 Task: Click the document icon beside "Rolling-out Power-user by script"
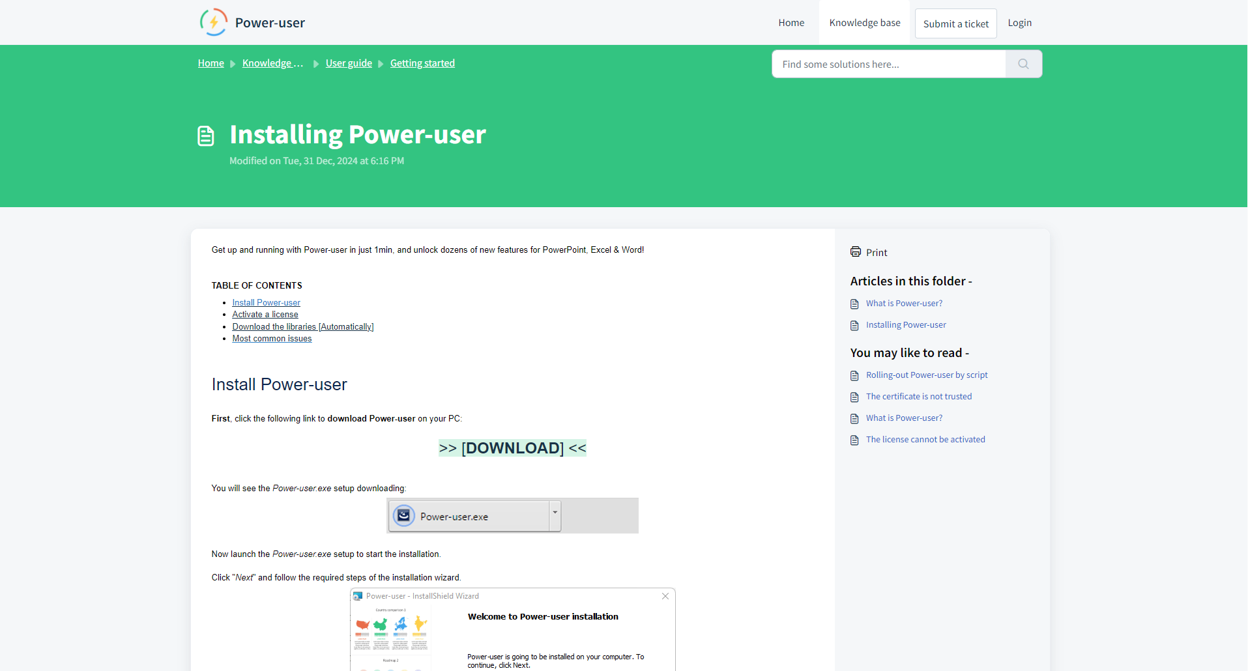tap(854, 375)
